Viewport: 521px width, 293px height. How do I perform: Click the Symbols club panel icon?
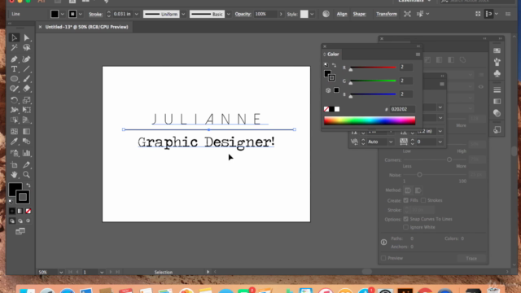497,74
